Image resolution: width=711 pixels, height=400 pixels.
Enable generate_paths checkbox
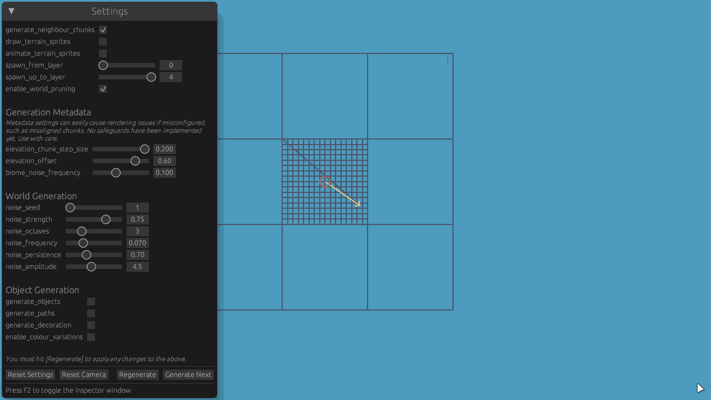[x=91, y=313]
